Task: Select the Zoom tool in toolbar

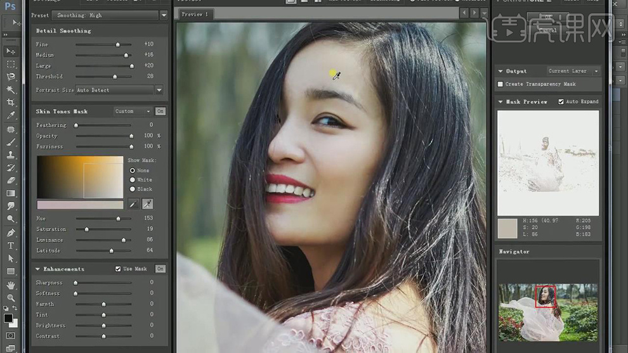Action: pyautogui.click(x=11, y=298)
